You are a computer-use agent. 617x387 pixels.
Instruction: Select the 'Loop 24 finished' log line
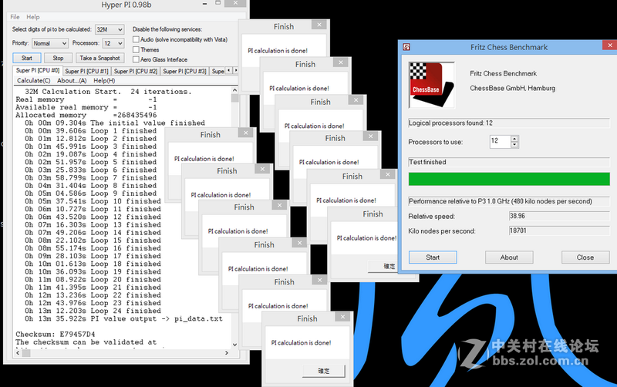[x=93, y=311]
